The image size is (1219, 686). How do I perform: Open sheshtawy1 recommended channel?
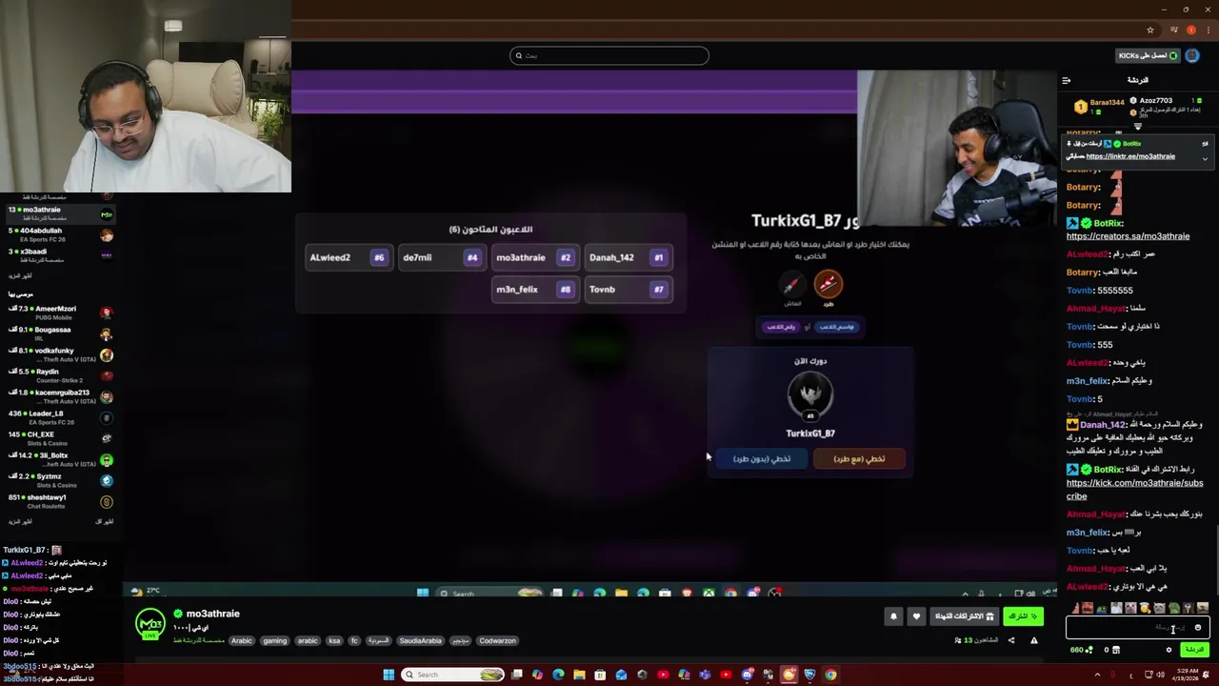coord(60,501)
